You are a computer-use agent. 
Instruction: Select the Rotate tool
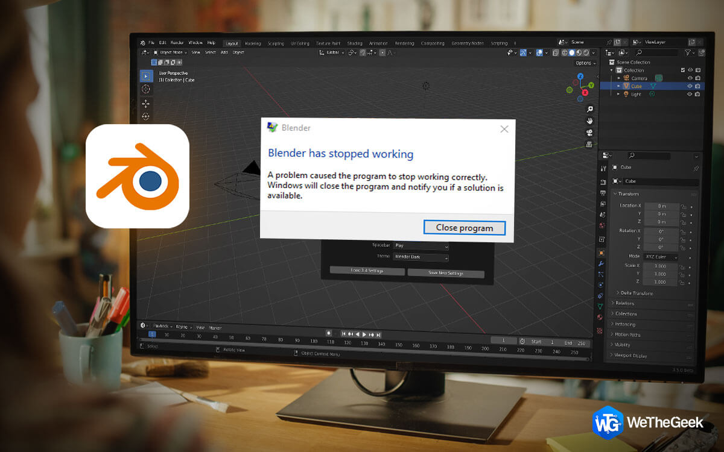(146, 116)
